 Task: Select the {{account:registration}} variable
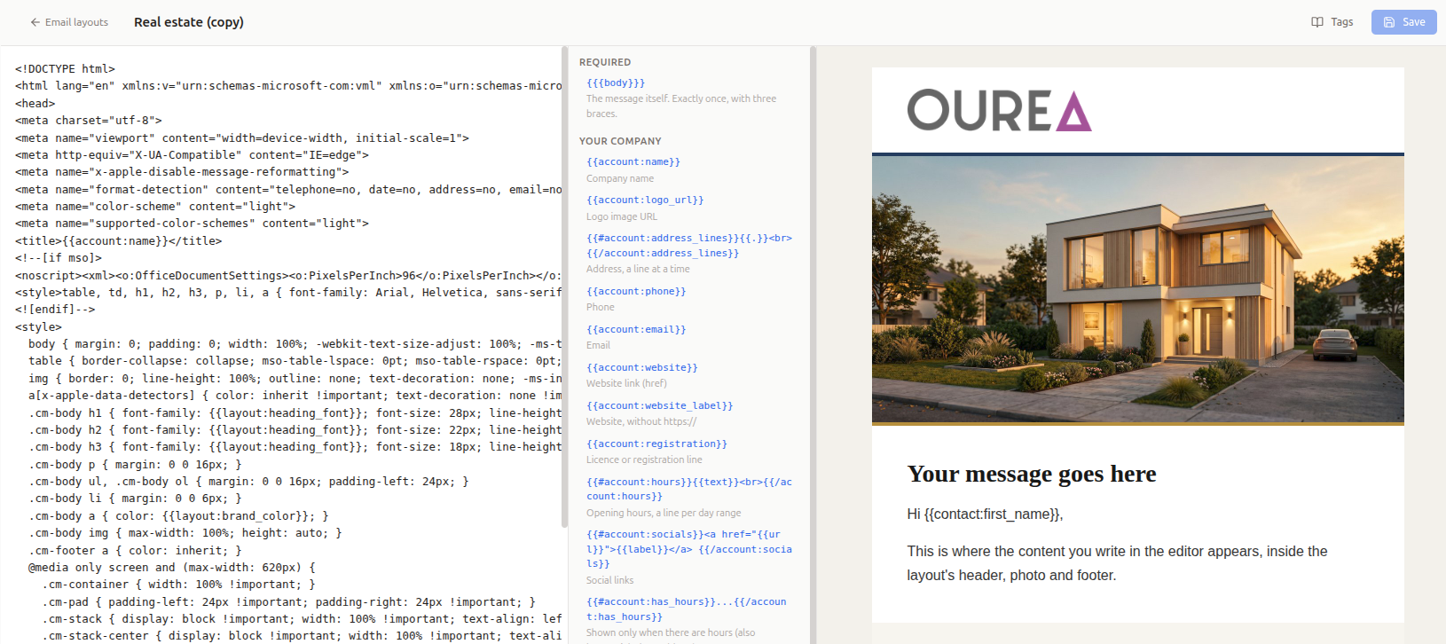pyautogui.click(x=656, y=444)
